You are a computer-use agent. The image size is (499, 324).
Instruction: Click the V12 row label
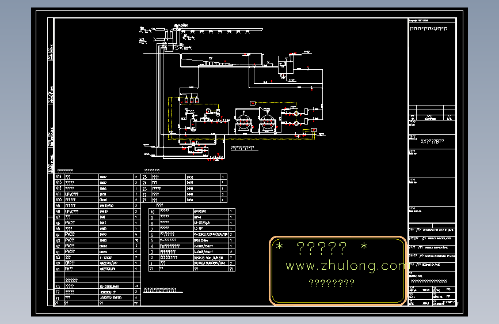coord(59,188)
